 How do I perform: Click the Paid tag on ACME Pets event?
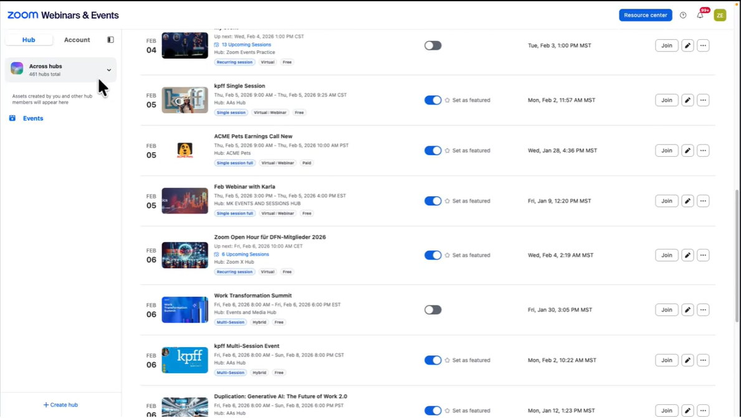tap(307, 163)
